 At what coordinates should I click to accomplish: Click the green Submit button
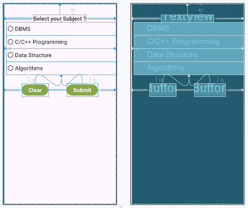(x=82, y=90)
